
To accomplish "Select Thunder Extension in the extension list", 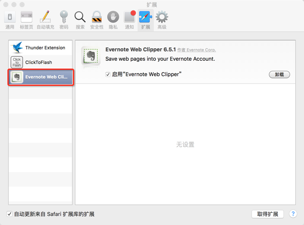I will point(40,47).
